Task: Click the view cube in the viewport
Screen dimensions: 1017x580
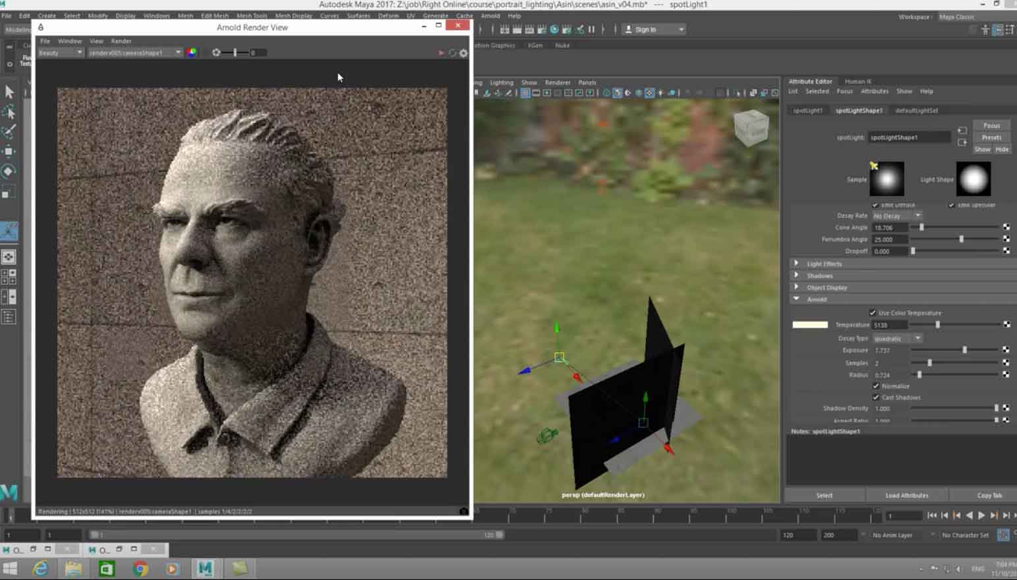Action: 751,127
